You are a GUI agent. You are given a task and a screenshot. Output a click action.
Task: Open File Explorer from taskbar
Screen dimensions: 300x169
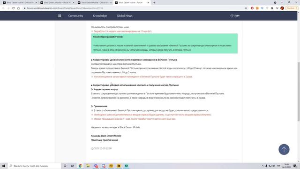coord(88,166)
